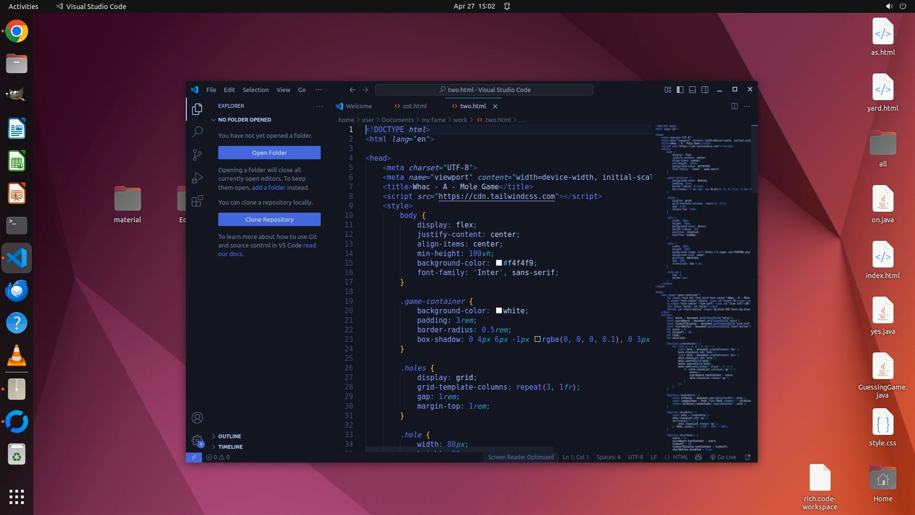Click the Go Live status bar item
The width and height of the screenshot is (915, 515).
point(723,457)
